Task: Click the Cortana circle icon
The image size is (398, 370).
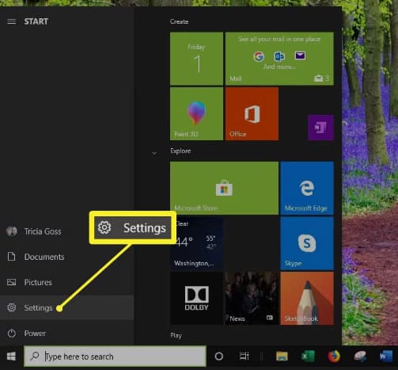Action: click(x=219, y=357)
